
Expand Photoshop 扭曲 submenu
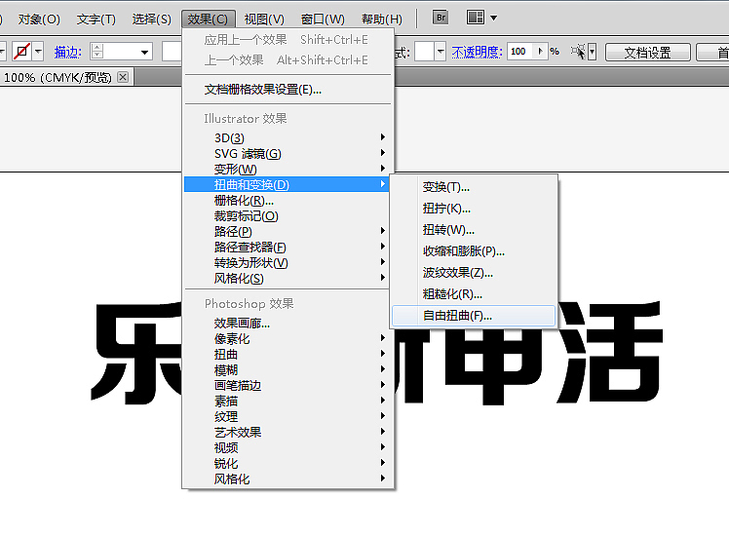[x=287, y=354]
